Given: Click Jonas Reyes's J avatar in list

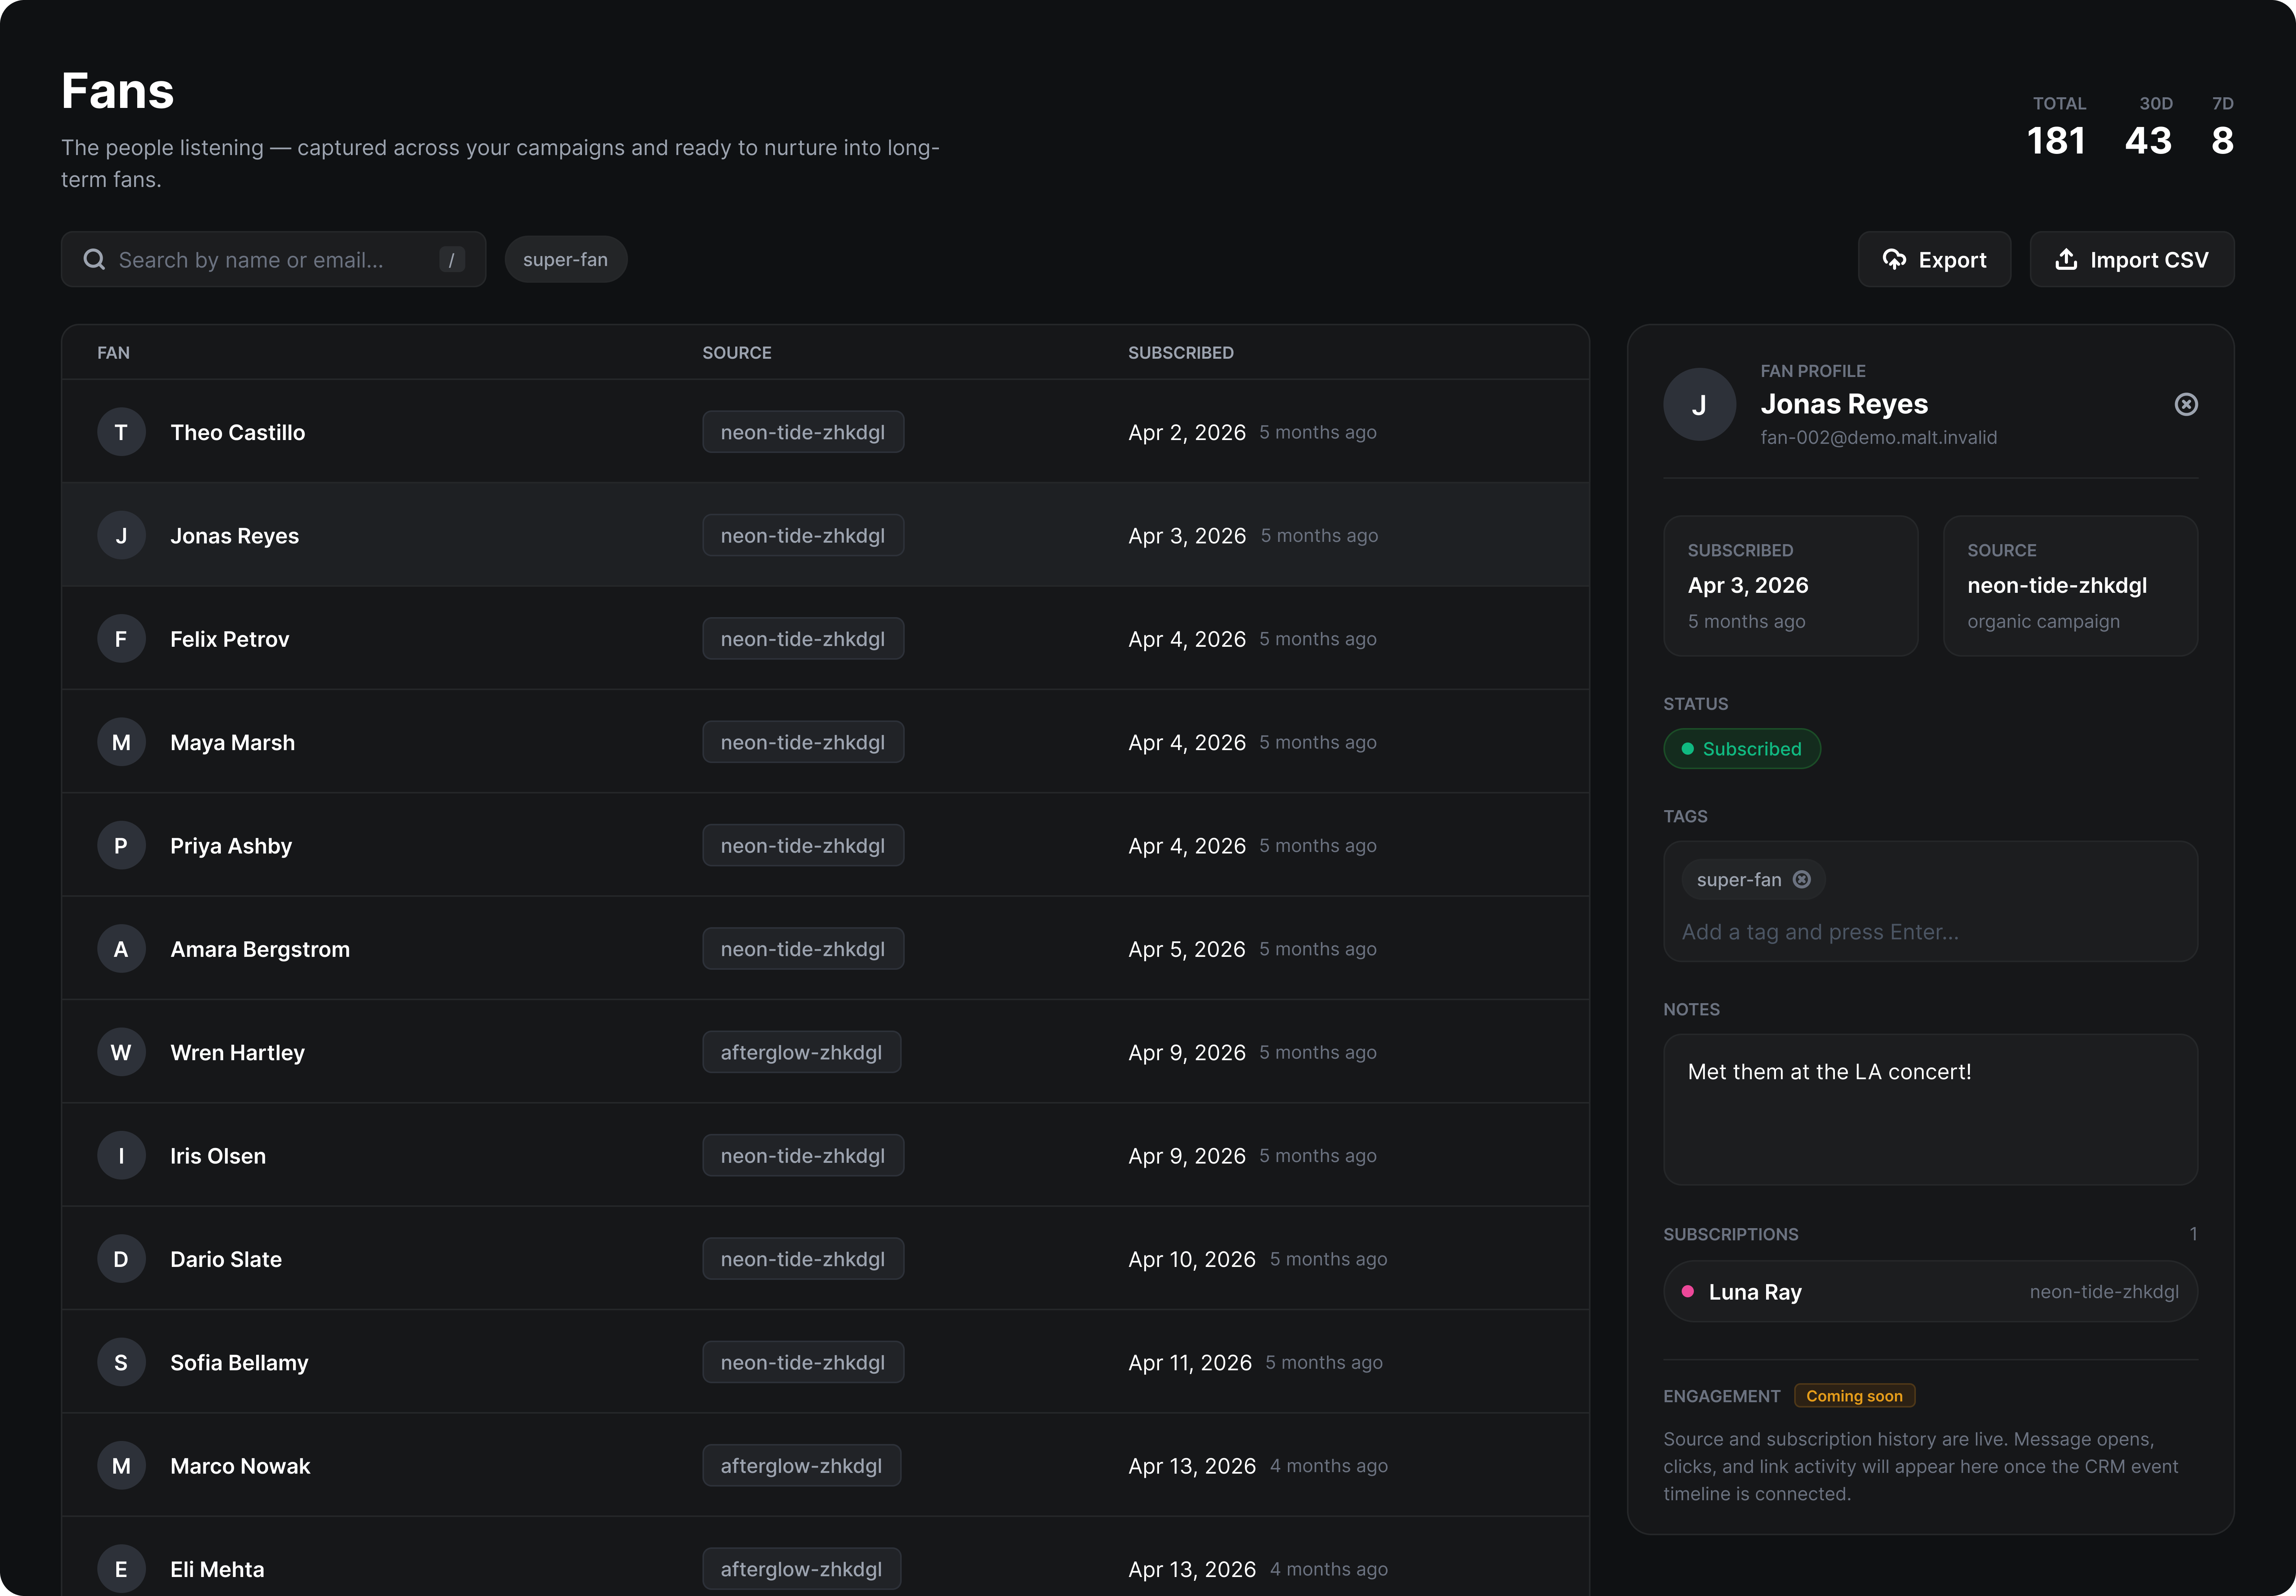Looking at the screenshot, I should (121, 536).
